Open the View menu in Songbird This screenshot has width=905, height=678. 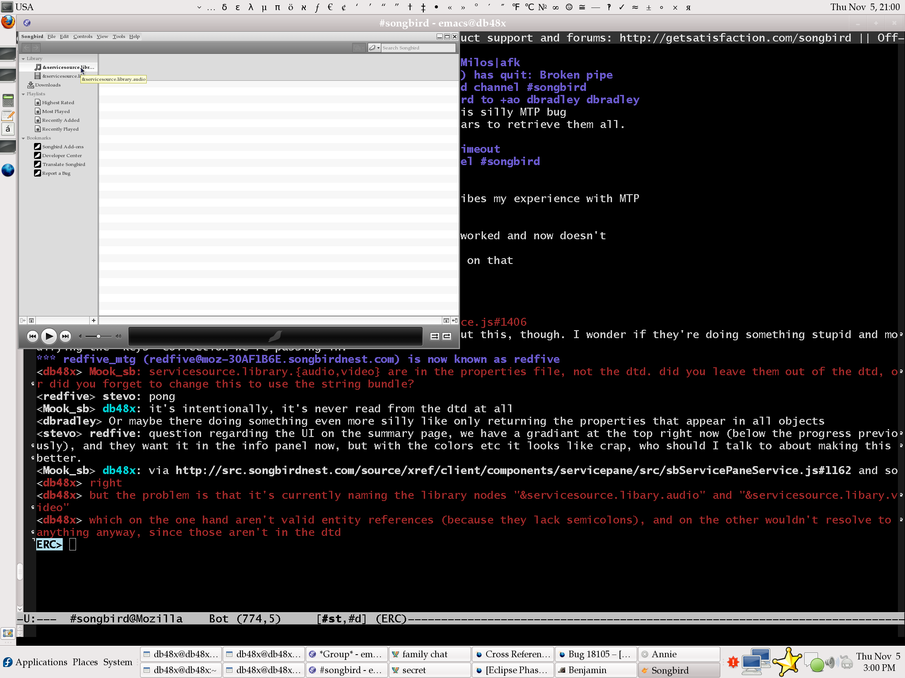[102, 37]
